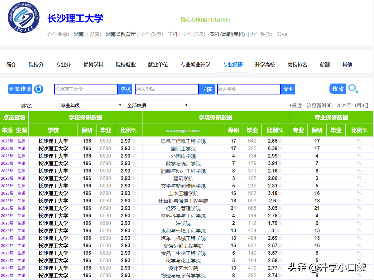
Task: Click the 专业 button beside major field
Action: point(288,89)
